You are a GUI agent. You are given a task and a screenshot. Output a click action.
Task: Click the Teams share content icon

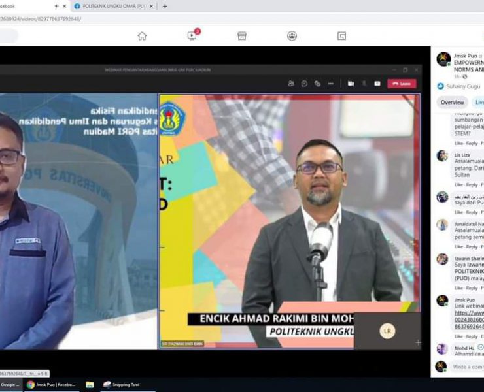pos(377,84)
